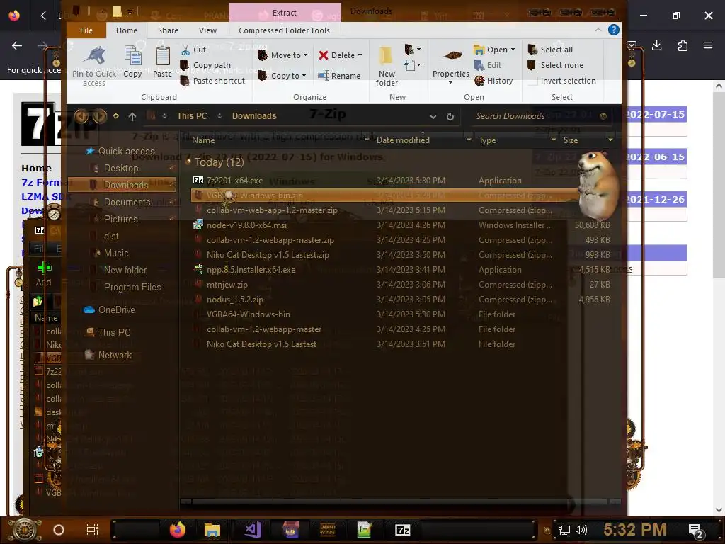Viewport: 725px width, 544px height.
Task: Open OneDrive in navigation pane
Action: tap(117, 310)
